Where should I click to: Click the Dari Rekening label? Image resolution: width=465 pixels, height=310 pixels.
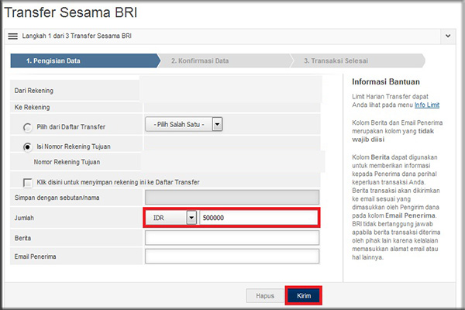(x=34, y=91)
